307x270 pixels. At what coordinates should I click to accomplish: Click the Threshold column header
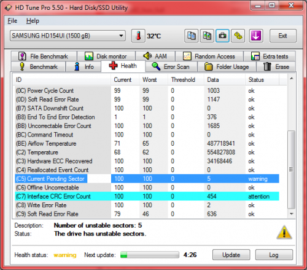[x=186, y=80]
